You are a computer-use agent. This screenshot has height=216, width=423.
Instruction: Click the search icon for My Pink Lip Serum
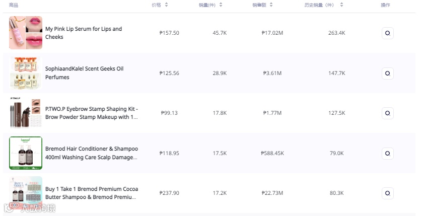387,33
